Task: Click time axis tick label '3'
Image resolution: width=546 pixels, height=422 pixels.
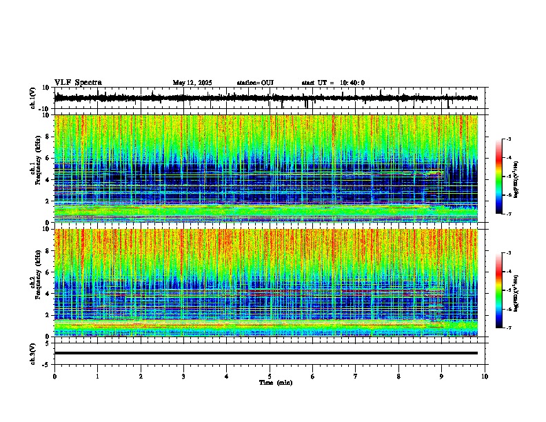Action: 183,376
